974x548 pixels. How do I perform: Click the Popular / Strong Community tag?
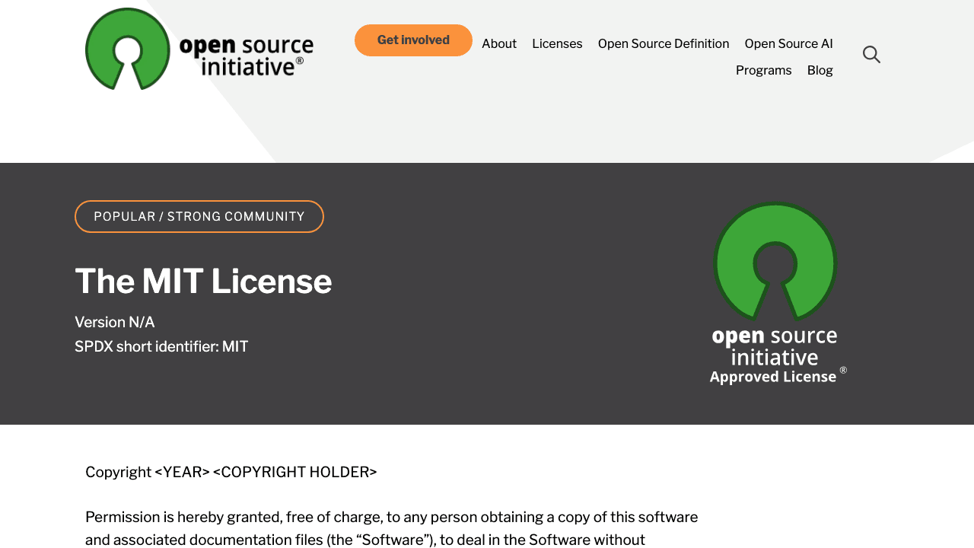[199, 216]
